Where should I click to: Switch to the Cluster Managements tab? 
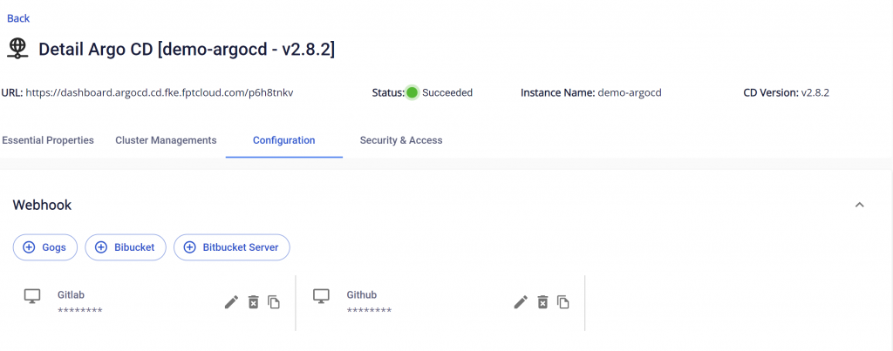[x=166, y=140]
